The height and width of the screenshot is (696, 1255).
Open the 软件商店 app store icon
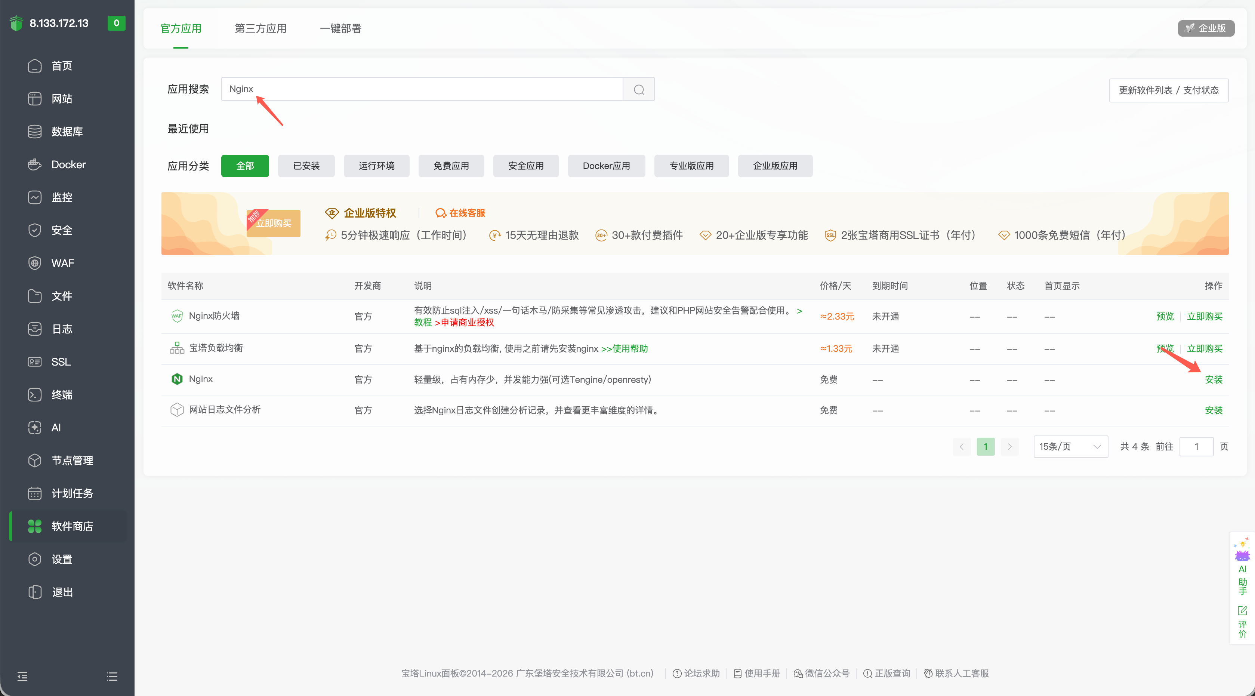[x=35, y=526]
